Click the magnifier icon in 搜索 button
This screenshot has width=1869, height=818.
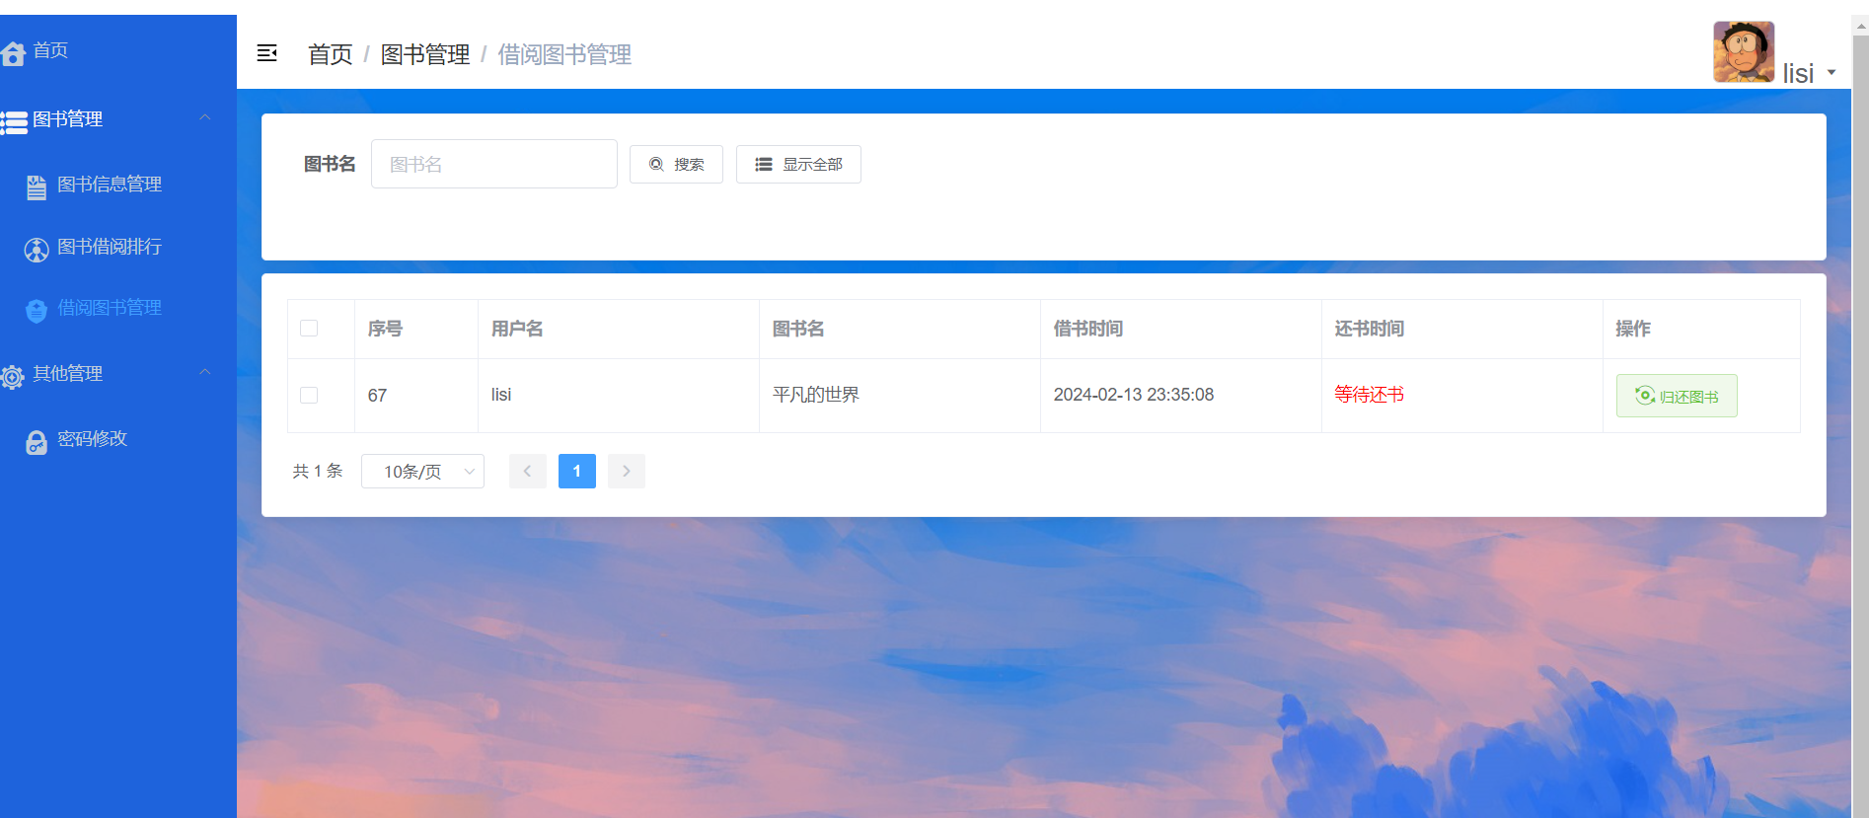coord(656,164)
